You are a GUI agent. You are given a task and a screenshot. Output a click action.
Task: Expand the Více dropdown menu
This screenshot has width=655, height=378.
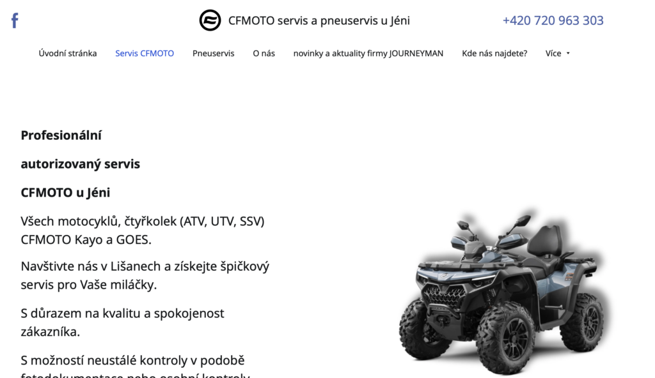pyautogui.click(x=558, y=54)
